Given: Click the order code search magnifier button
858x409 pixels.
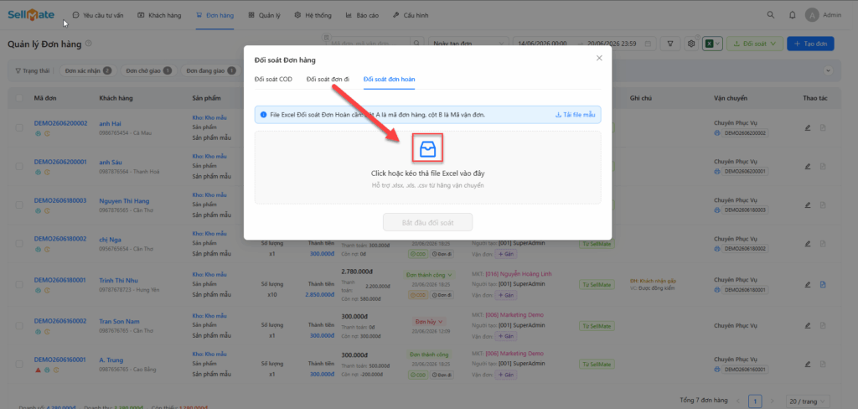Looking at the screenshot, I should (417, 44).
